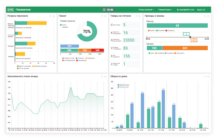Click the Выйти logout button
Screen dimensions: 214x140
click(x=201, y=10)
